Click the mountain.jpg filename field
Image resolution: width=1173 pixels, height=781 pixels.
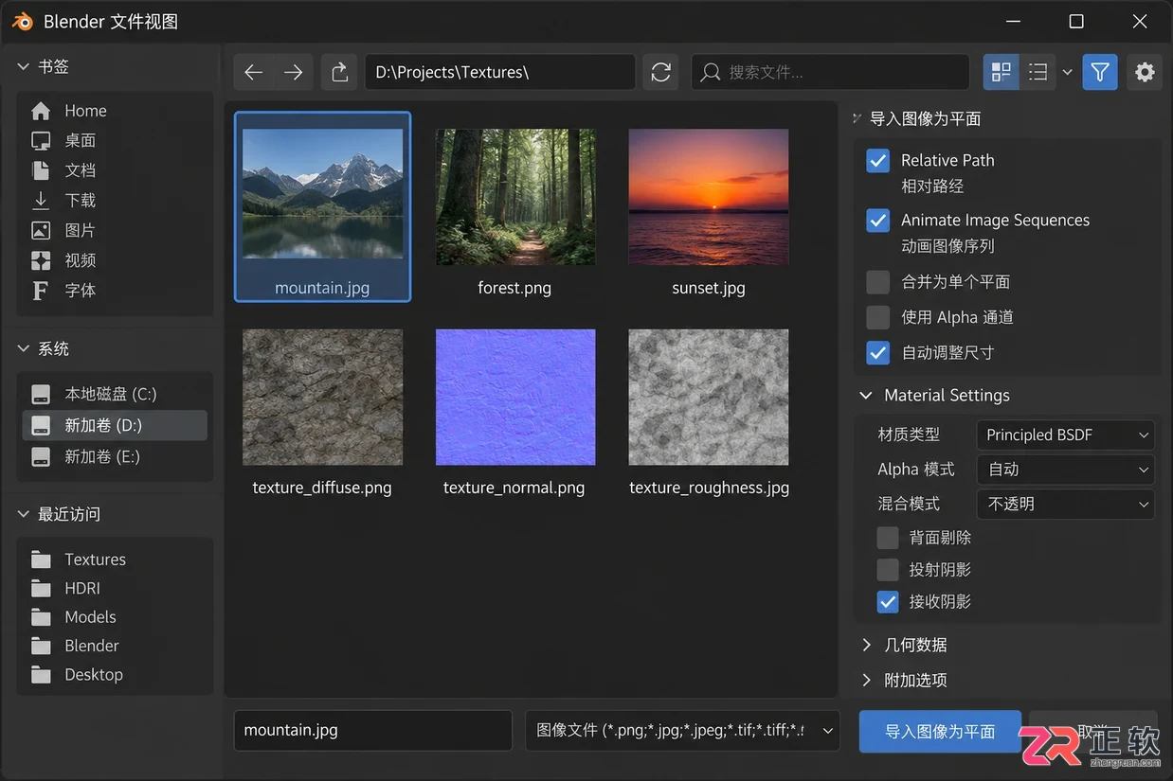[x=373, y=731]
